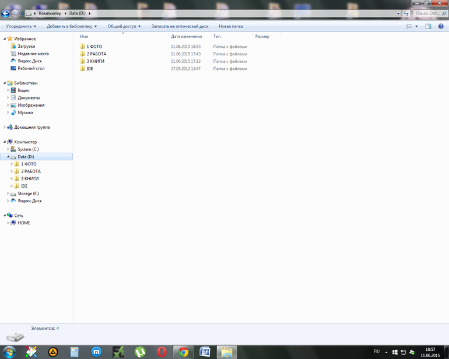
Task: Expand the 2 РАБОТА folder in the tree
Action: [x=12, y=171]
